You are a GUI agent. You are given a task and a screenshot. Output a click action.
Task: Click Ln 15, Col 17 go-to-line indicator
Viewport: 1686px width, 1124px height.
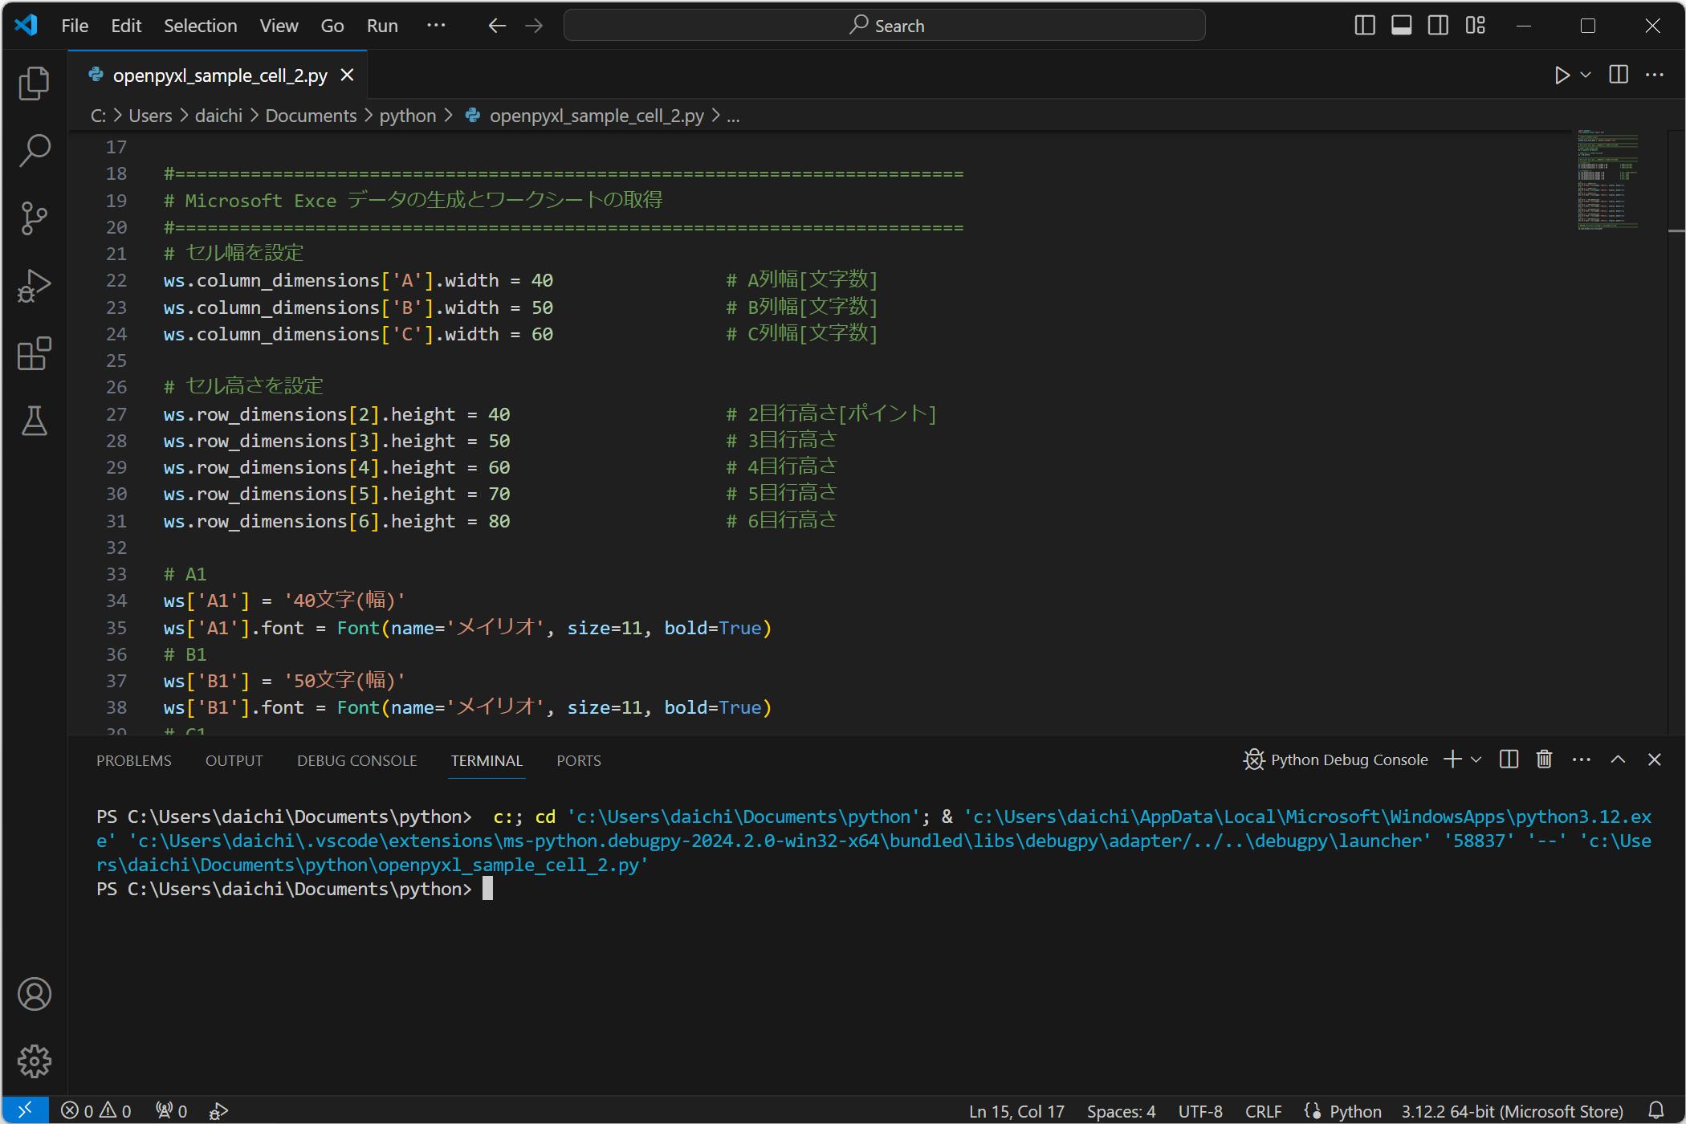click(x=1016, y=1111)
